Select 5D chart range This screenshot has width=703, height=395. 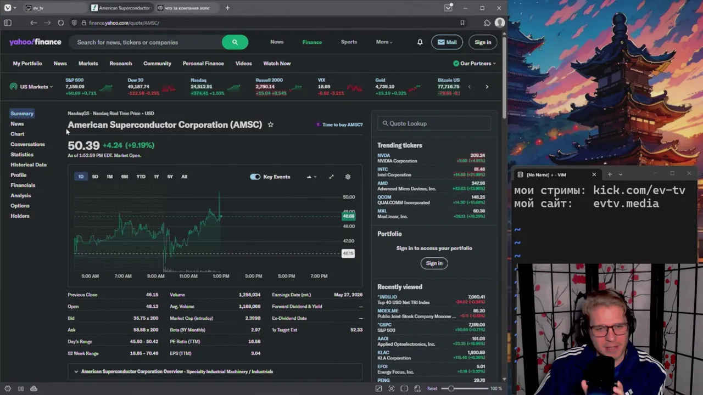point(95,177)
